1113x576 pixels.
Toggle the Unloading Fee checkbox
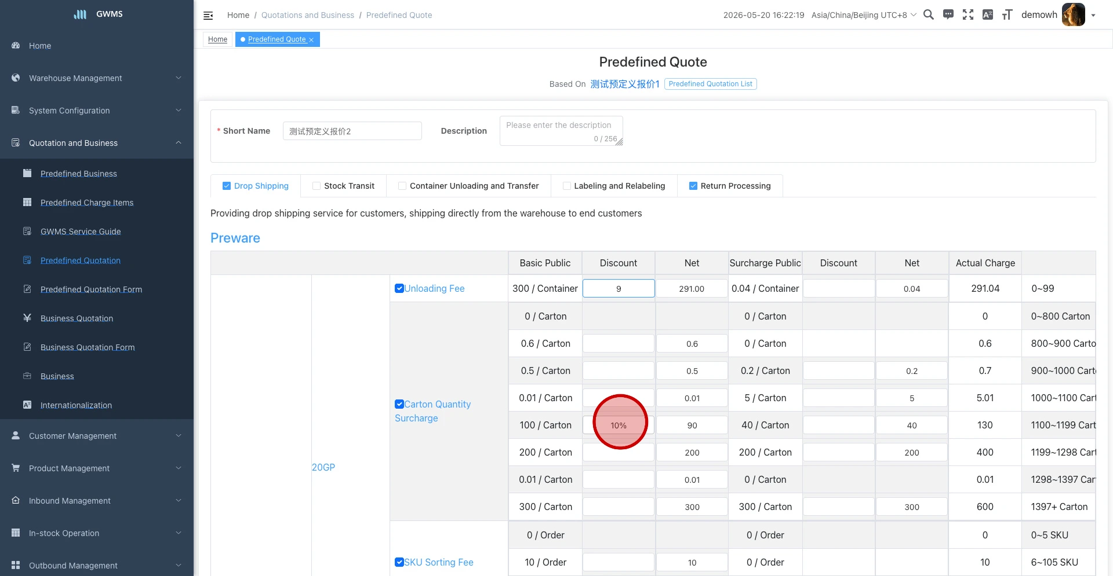pos(399,288)
